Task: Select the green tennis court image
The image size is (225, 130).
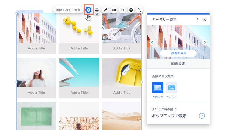Action: pos(36,116)
